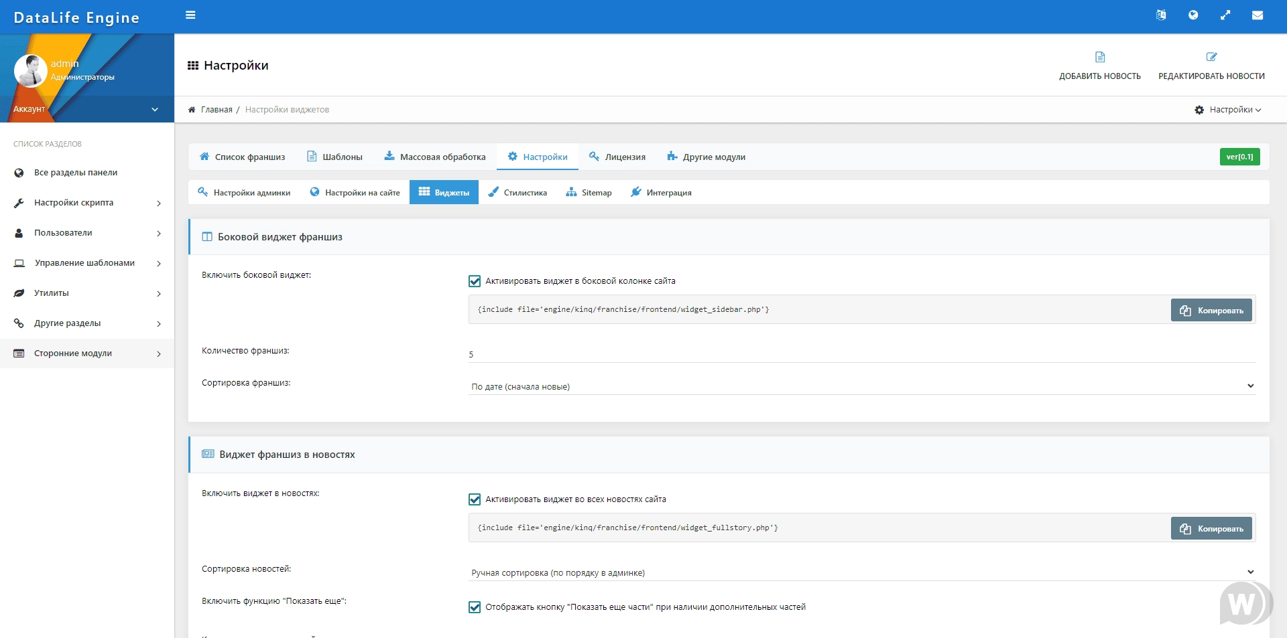Open the franchise sorting dropdown

tap(861, 386)
